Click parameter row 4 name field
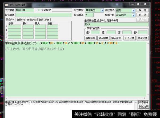The height and width of the screenshot is (118, 160). coord(15,37)
